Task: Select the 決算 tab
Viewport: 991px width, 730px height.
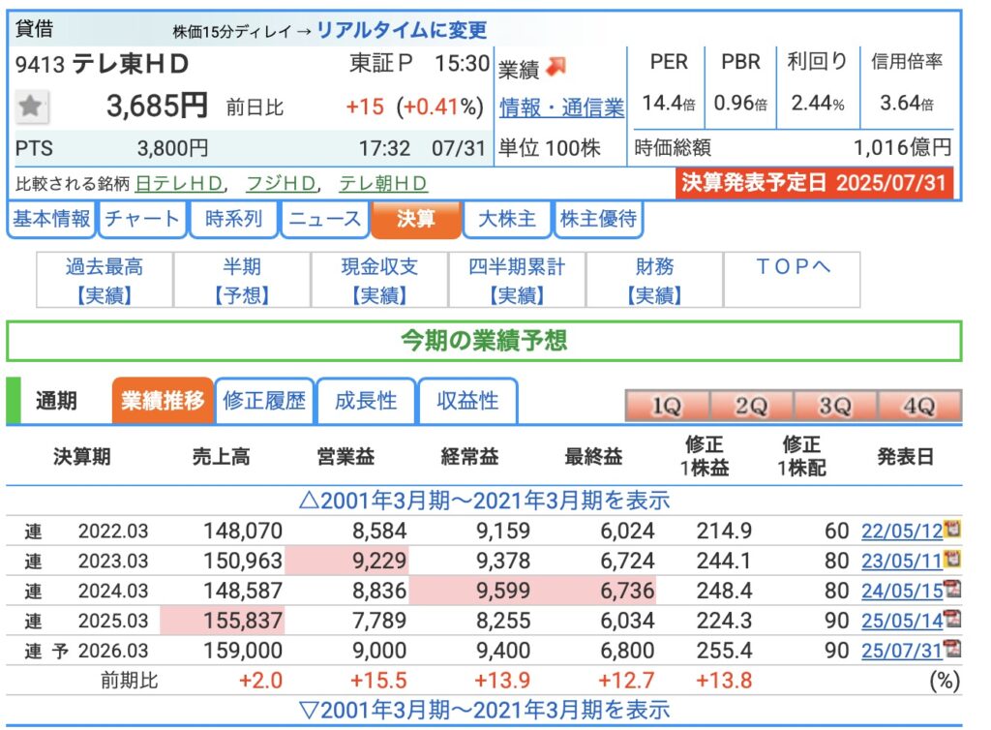Action: [x=416, y=219]
